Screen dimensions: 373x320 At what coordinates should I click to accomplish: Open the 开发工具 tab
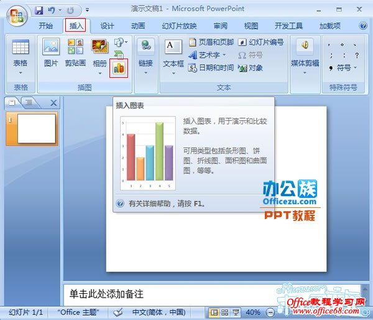pos(288,26)
